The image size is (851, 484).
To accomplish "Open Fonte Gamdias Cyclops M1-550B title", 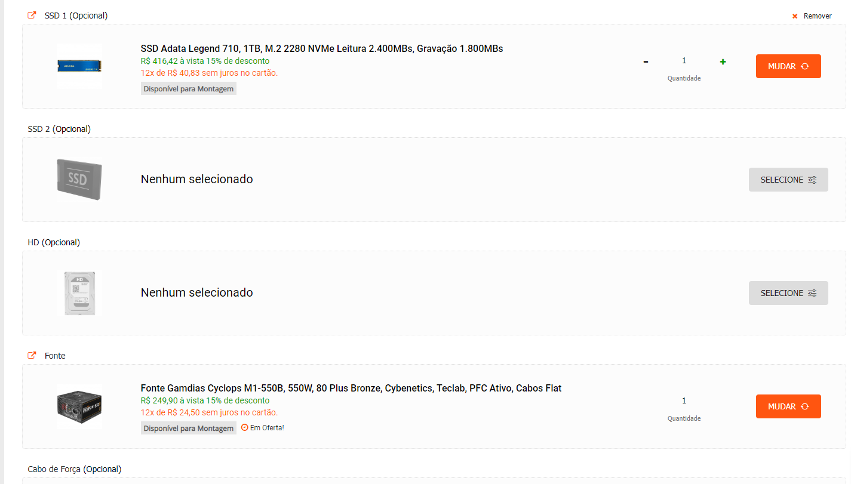I will pos(351,388).
